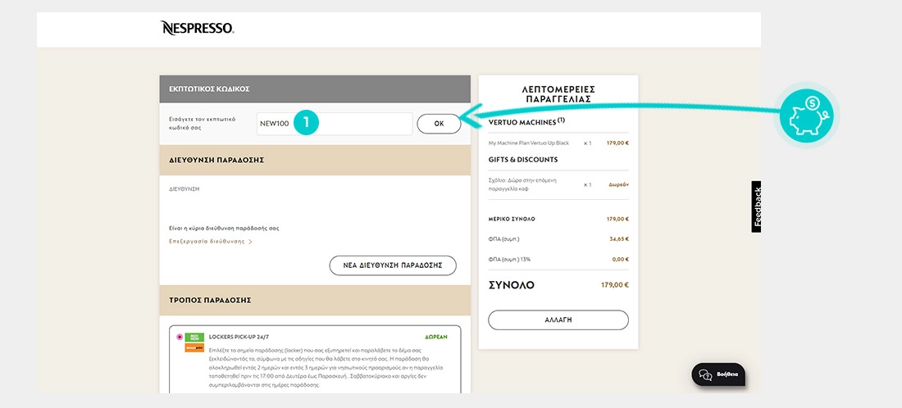Click ΝΕΑ ΔΙΕΥΘΥΝΣΗ ΠΑΡΑΔΟΣΗΣ button
Image resolution: width=902 pixels, height=408 pixels.
click(392, 265)
